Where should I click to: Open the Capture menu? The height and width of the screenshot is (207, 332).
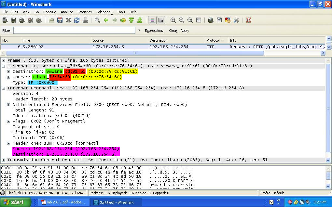(x=50, y=12)
